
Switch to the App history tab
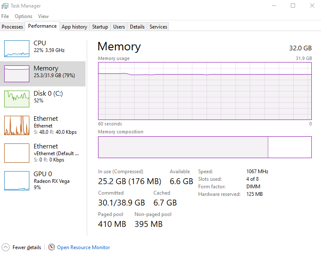(74, 27)
